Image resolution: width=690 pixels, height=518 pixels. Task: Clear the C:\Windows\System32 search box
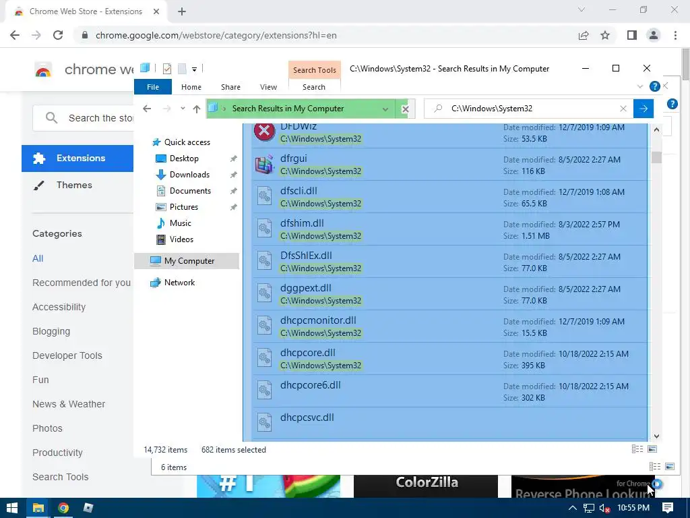point(623,109)
